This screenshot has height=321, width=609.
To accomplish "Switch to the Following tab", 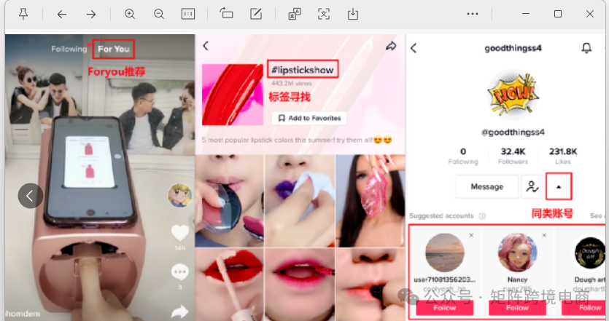I will coord(69,49).
